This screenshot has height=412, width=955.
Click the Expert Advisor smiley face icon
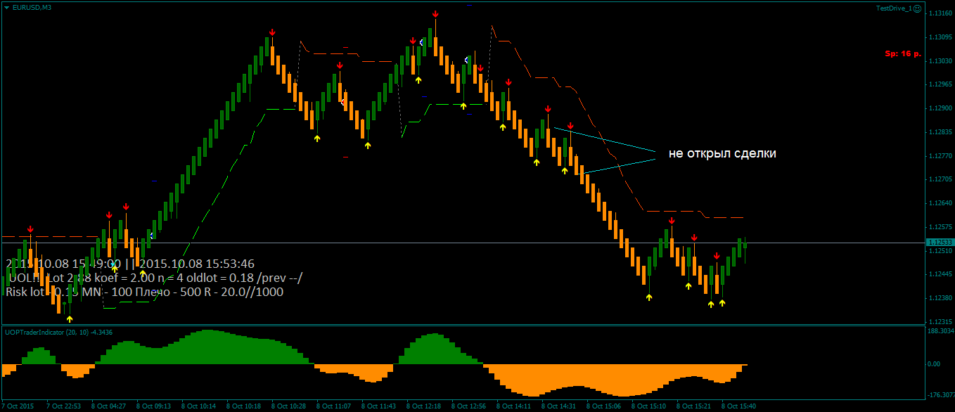[x=917, y=8]
